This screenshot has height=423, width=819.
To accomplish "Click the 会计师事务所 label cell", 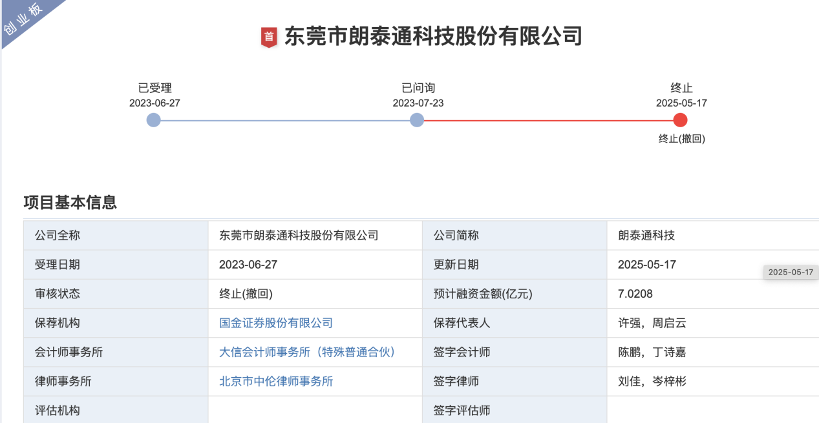I will (x=116, y=352).
